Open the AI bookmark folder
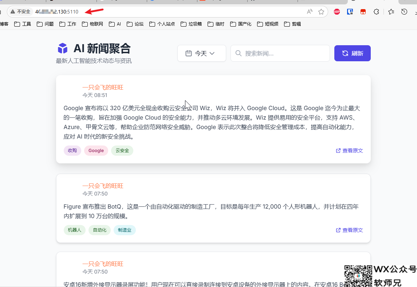Image resolution: width=417 pixels, height=287 pixels. pyautogui.click(x=115, y=24)
